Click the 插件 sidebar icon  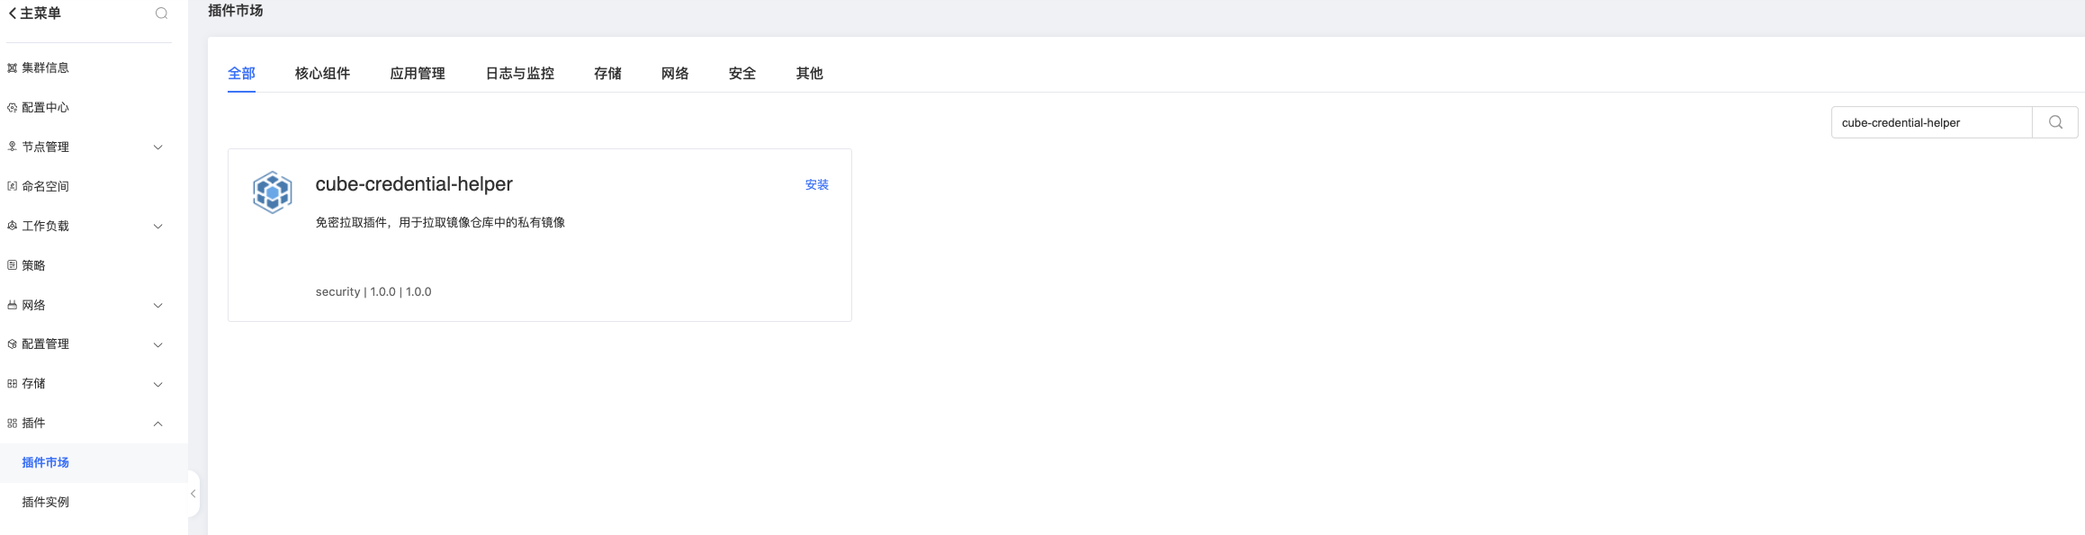coord(13,424)
